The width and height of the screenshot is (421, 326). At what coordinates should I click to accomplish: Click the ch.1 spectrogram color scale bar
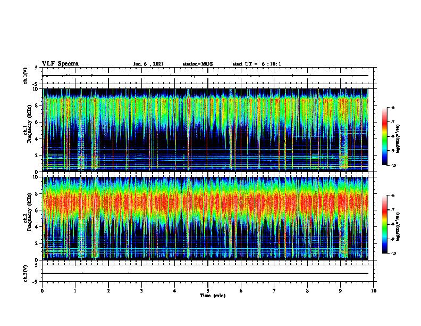[384, 136]
